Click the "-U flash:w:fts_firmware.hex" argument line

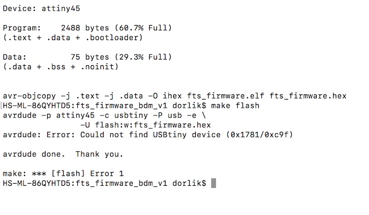coord(146,125)
